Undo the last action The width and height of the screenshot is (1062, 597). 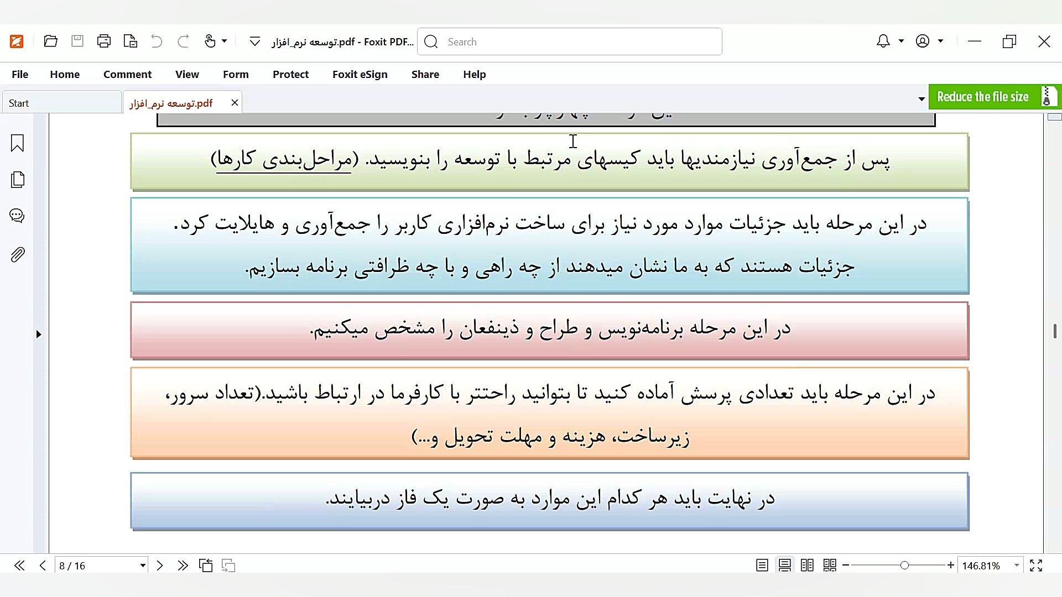[157, 41]
